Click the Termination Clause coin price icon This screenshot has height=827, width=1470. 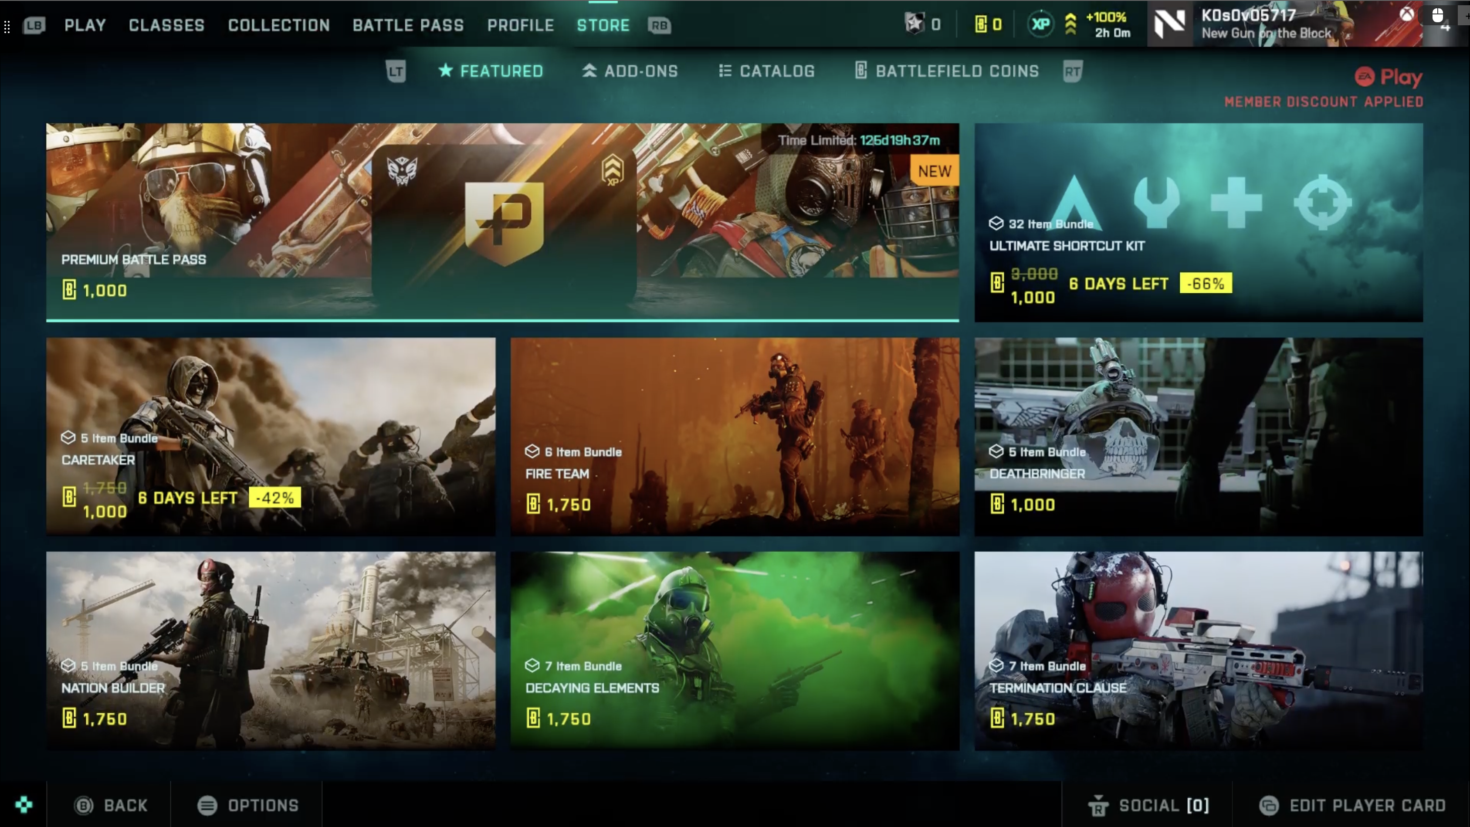click(x=997, y=718)
